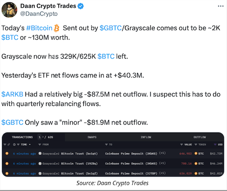This screenshot has height=191, width=227.
Task: Click the blue verified badge
Action: pyautogui.click(x=80, y=6)
